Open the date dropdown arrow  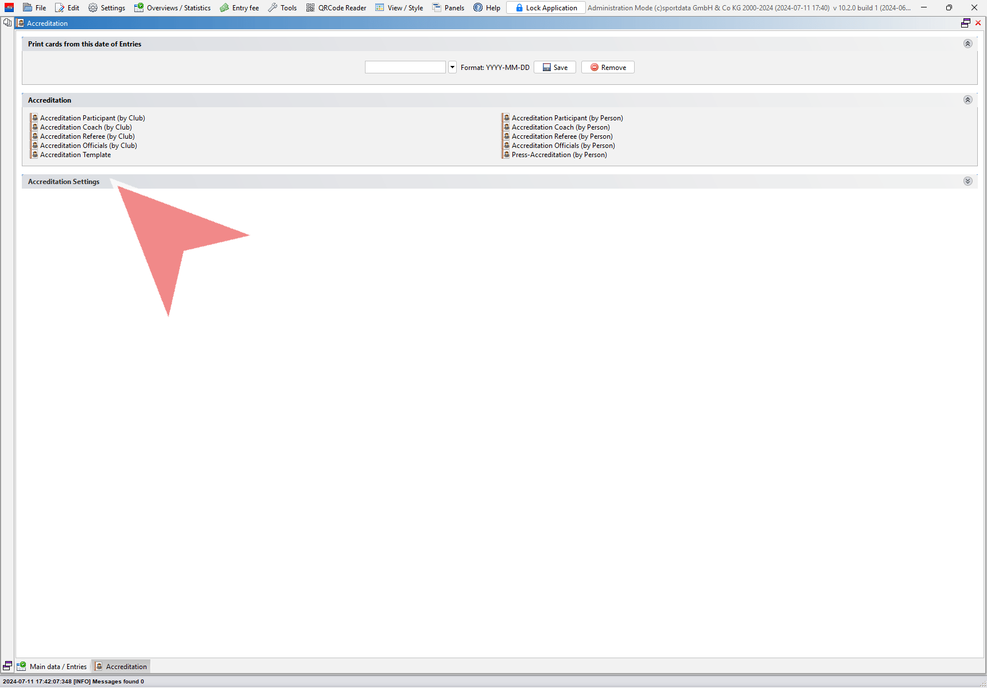coord(452,68)
